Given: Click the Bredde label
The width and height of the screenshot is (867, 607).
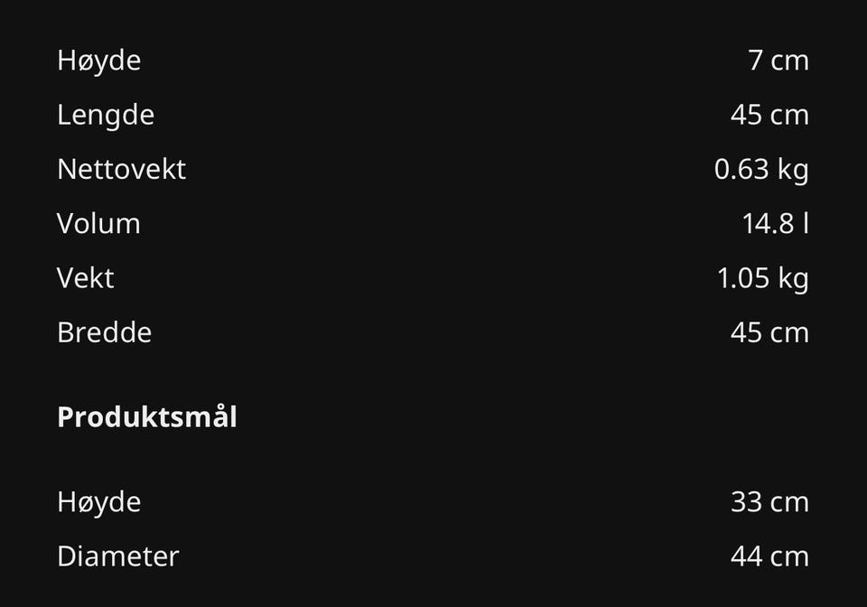Looking at the screenshot, I should pyautogui.click(x=104, y=332).
